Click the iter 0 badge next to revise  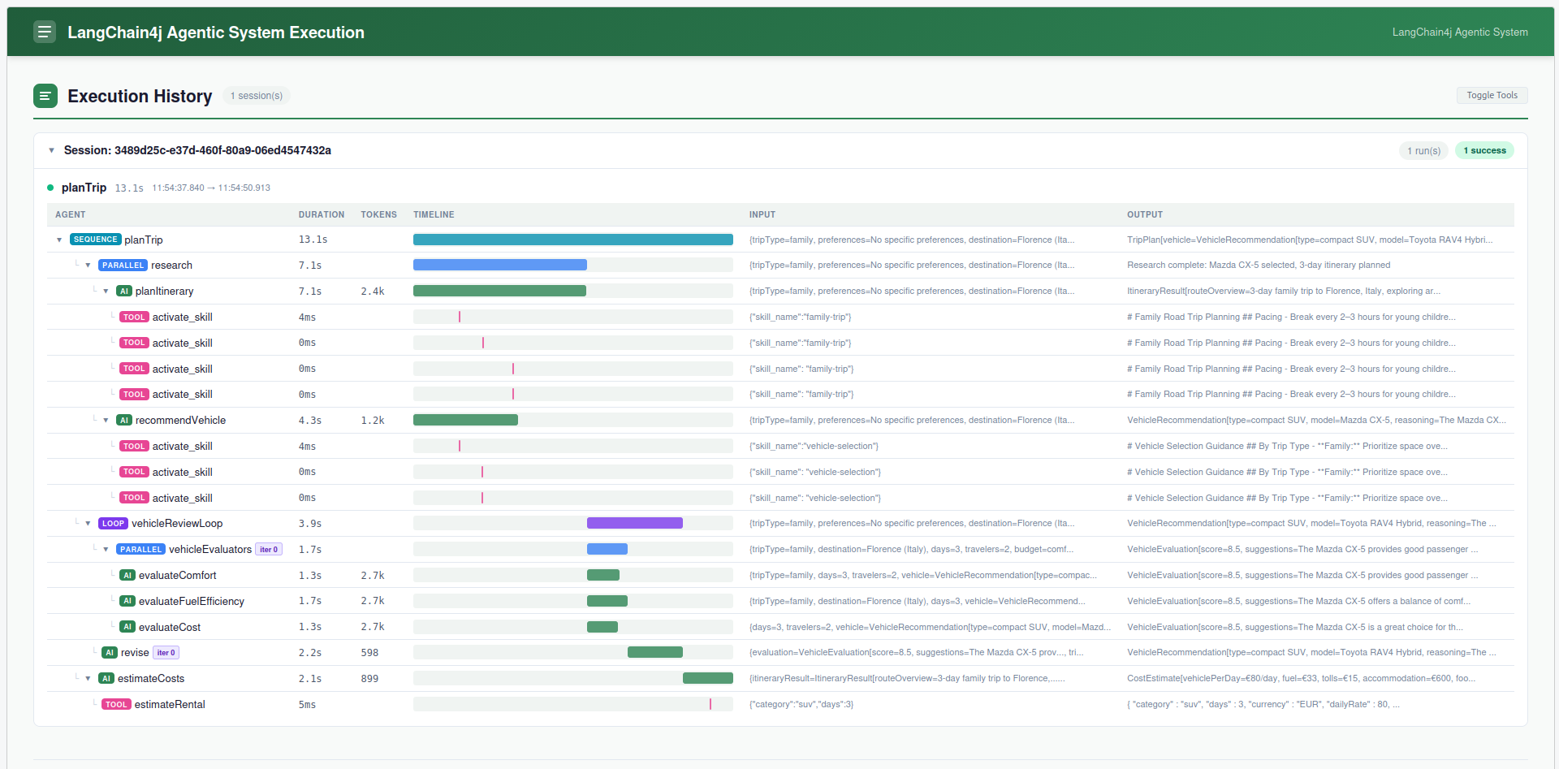[166, 653]
